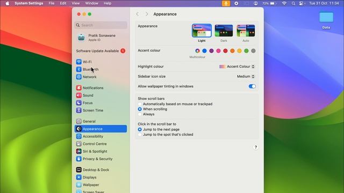Click the Apple logo in menu bar
Screen dimensions: 344x193
pos(7,3)
